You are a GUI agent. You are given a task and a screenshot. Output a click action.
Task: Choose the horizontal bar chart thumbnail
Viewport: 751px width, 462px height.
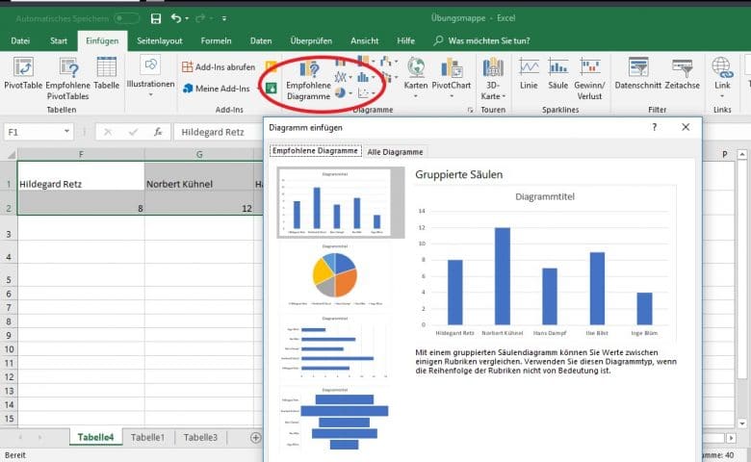[335, 346]
